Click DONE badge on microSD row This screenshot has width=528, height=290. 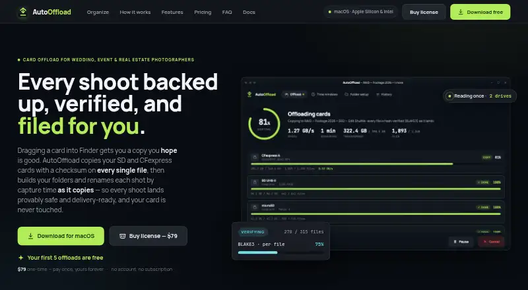point(483,207)
